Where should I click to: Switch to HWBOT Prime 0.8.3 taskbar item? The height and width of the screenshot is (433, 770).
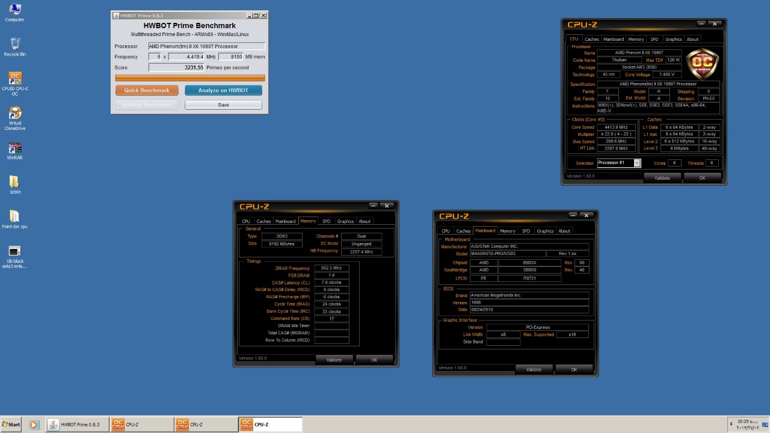77,425
